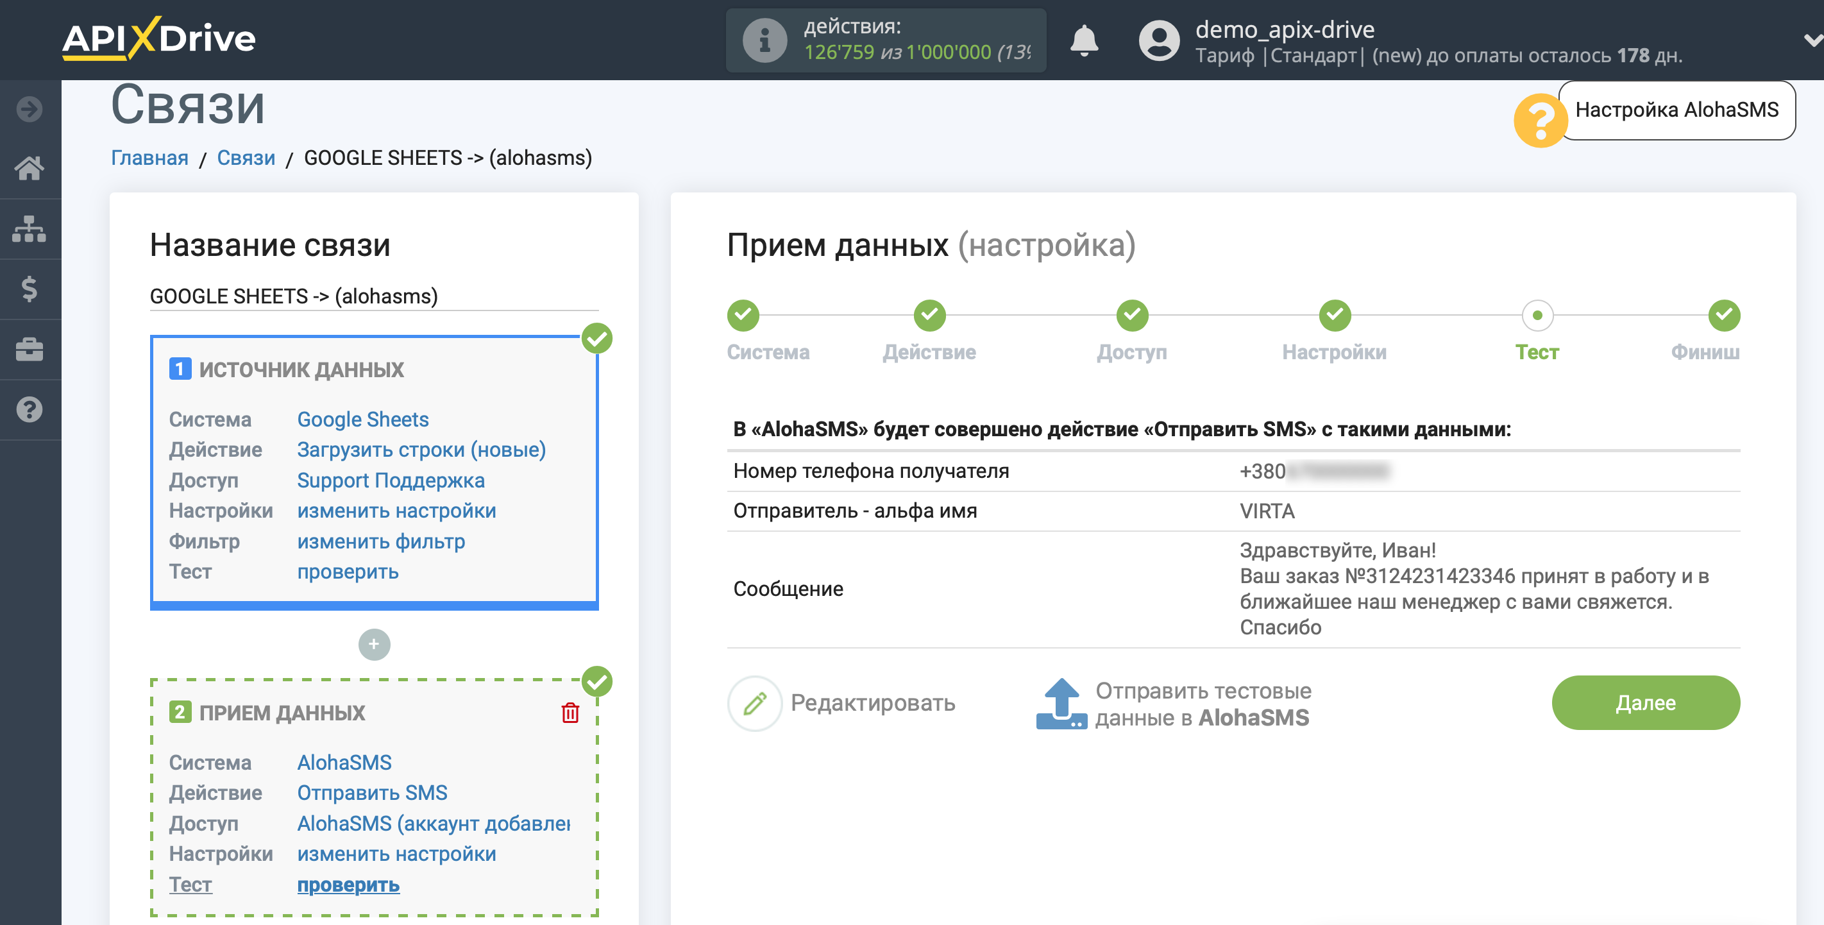
Task: Click green checkmark on data source block
Action: 597,339
